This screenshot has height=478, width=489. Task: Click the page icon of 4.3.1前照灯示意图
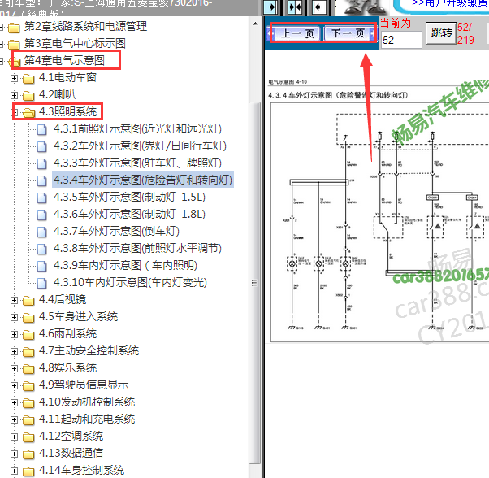coord(42,129)
